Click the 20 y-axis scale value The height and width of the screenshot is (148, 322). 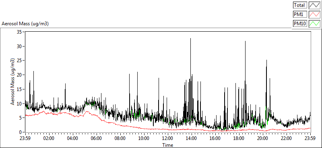pyautogui.click(x=19, y=75)
